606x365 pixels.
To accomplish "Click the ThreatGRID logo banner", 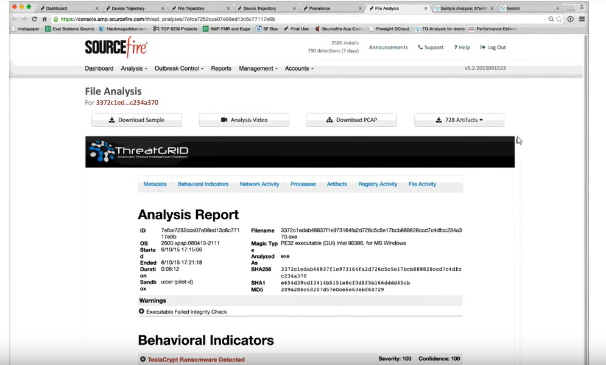I will 300,151.
